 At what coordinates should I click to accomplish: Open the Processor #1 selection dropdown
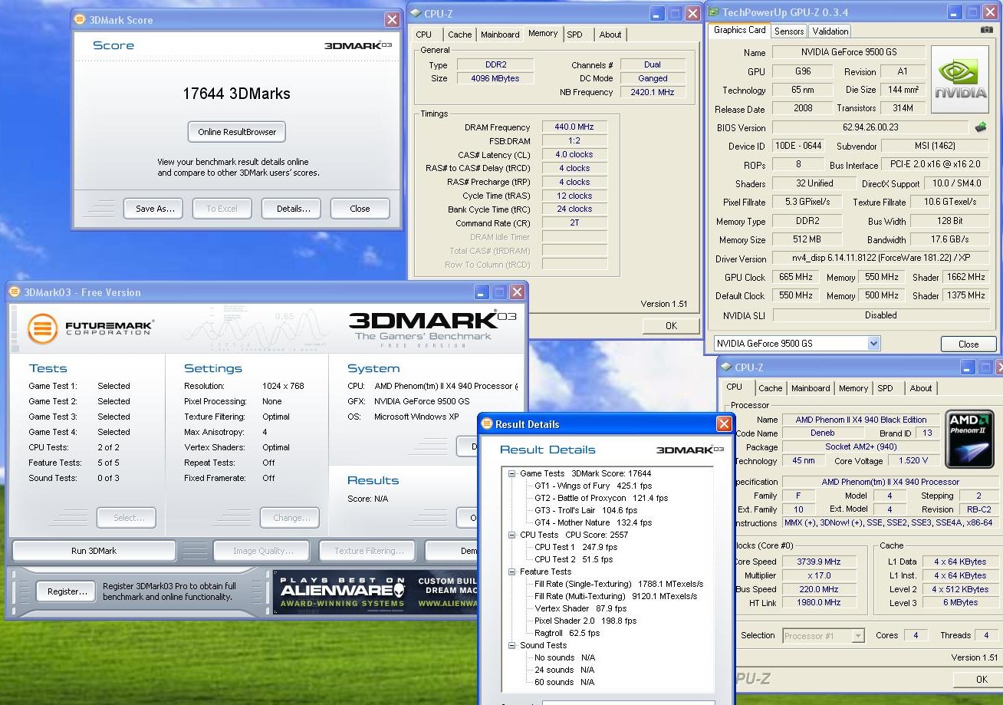coord(858,635)
